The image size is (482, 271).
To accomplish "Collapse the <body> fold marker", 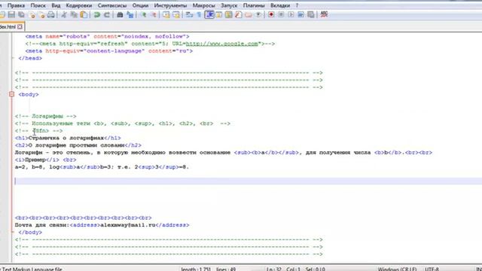I will click(11, 94).
